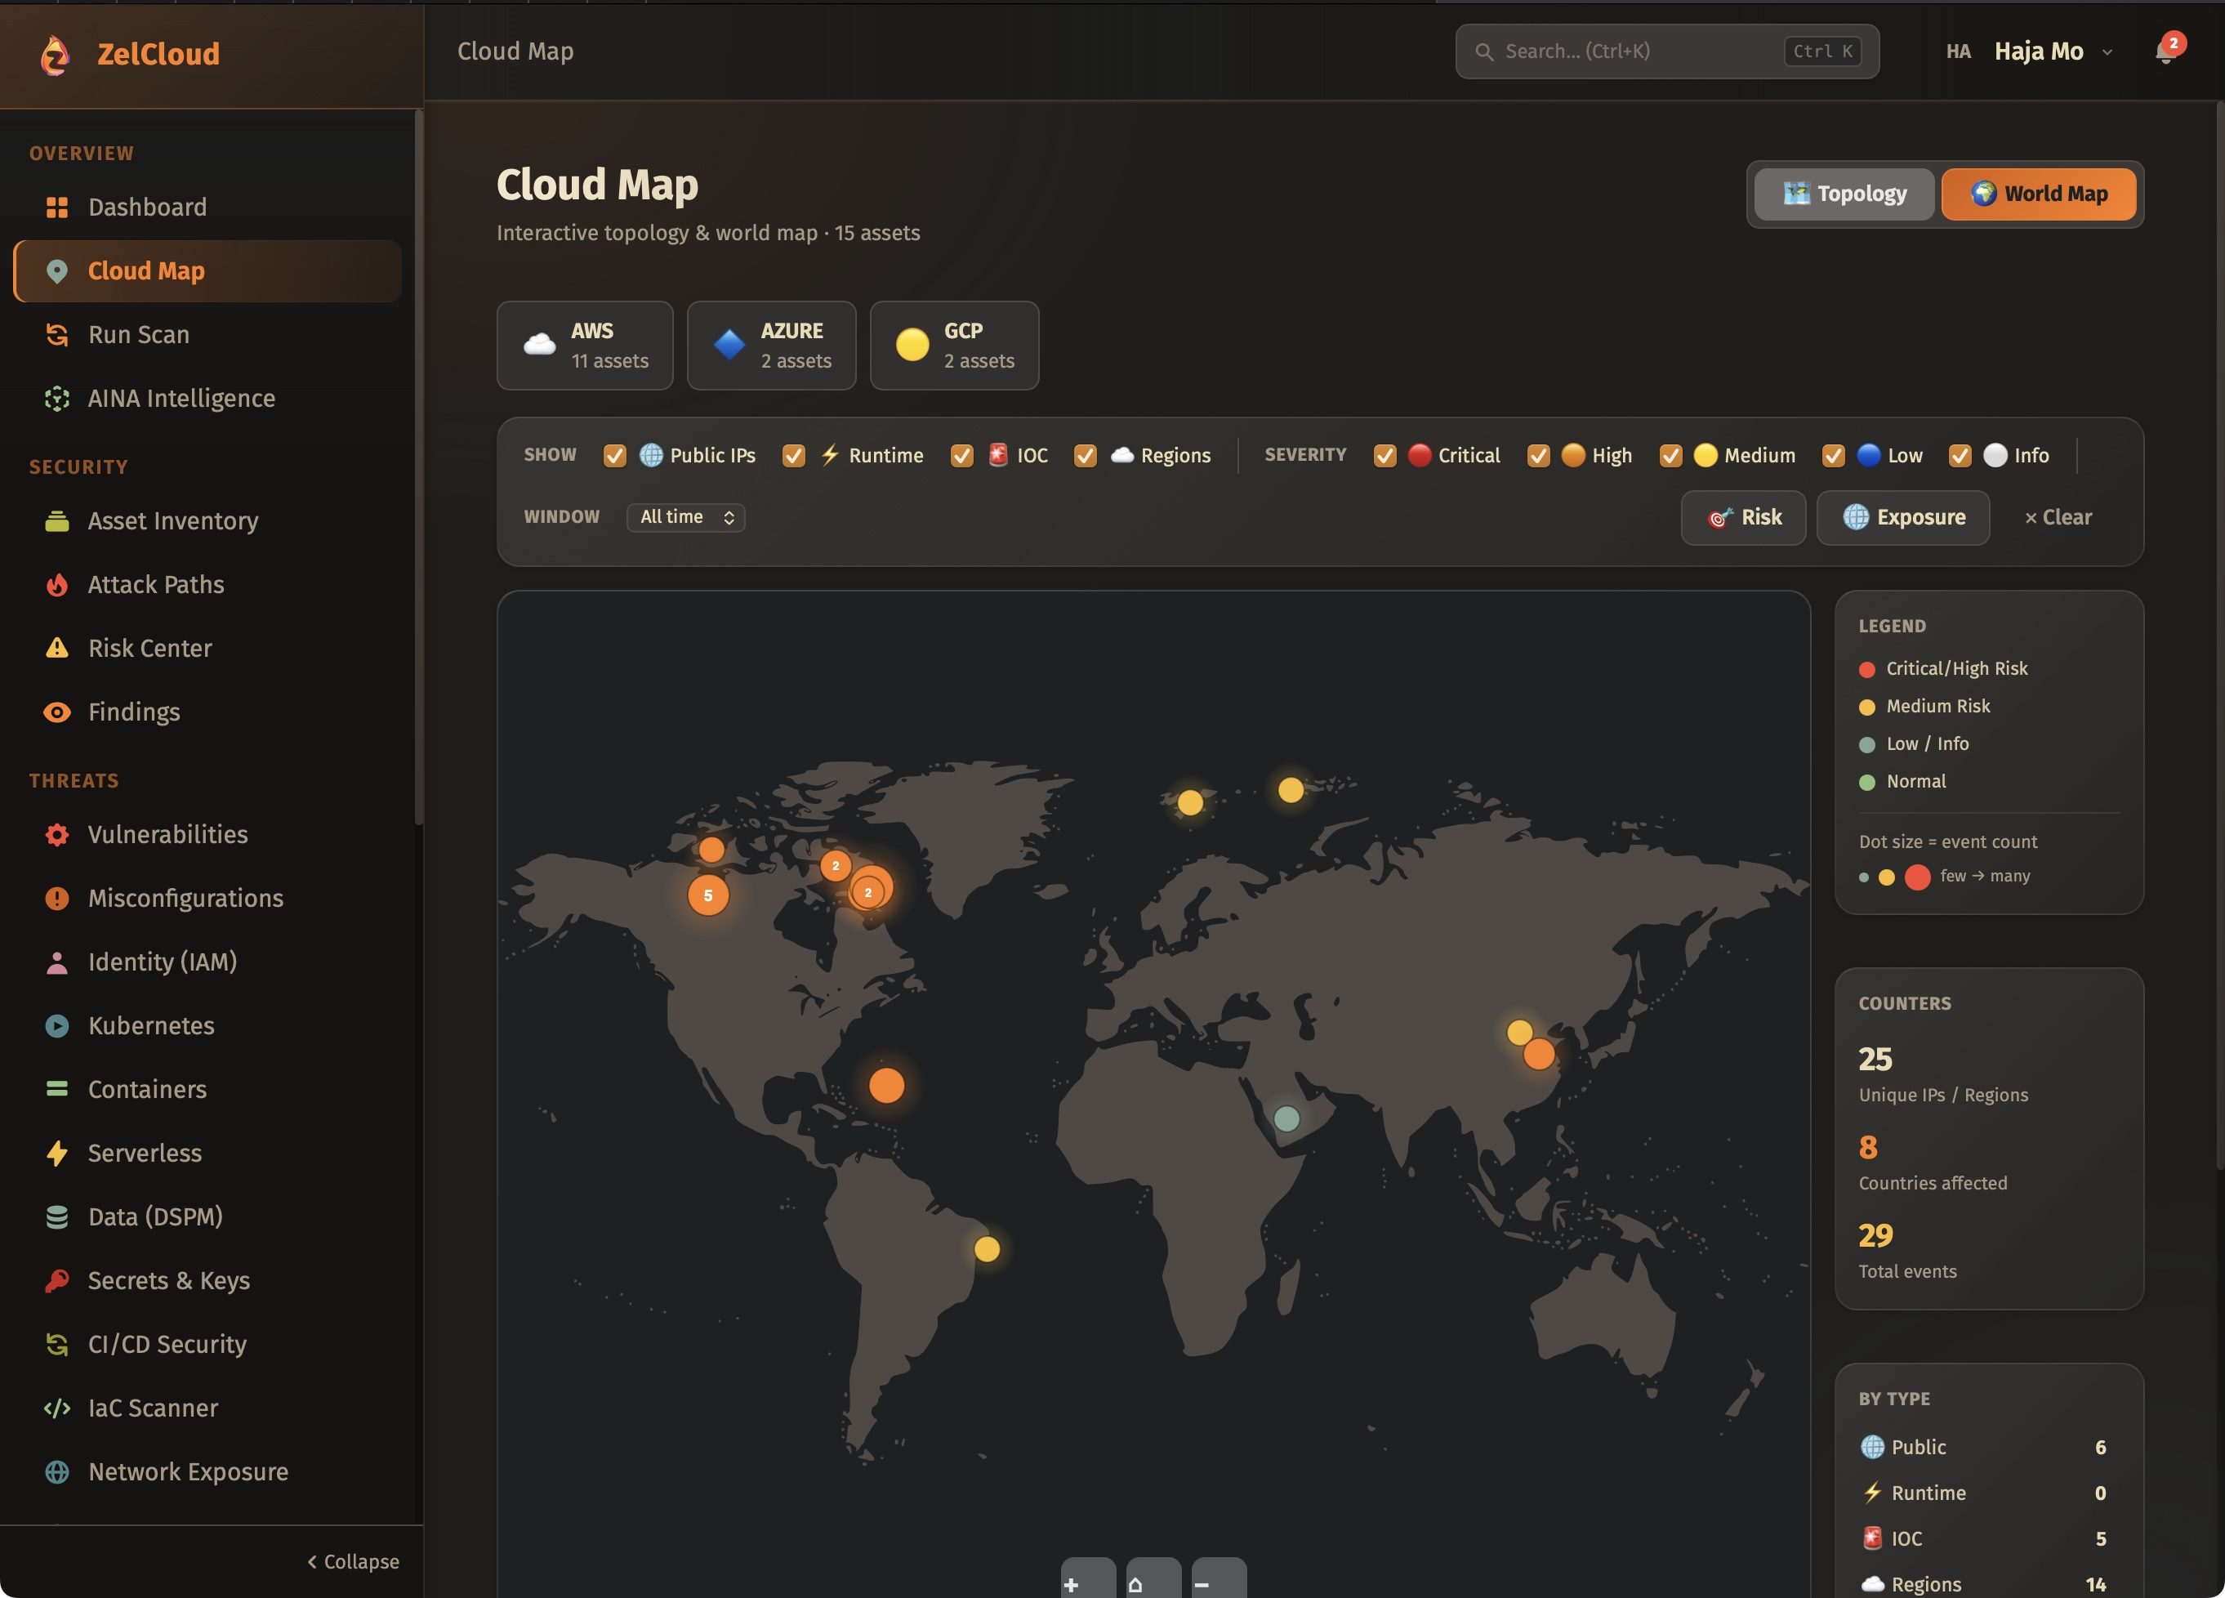This screenshot has width=2225, height=1598.
Task: Click the Kubernetes sidebar icon
Action: [x=57, y=1026]
